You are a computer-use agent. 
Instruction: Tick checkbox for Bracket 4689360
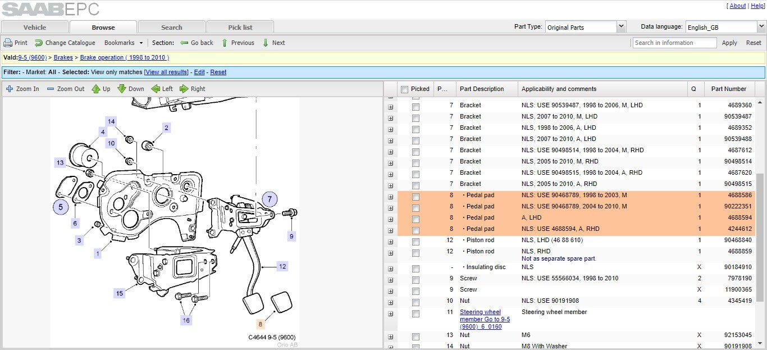(x=416, y=107)
